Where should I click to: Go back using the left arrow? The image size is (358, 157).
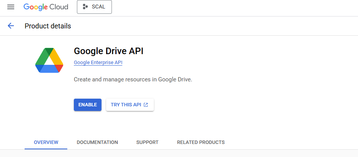point(11,26)
